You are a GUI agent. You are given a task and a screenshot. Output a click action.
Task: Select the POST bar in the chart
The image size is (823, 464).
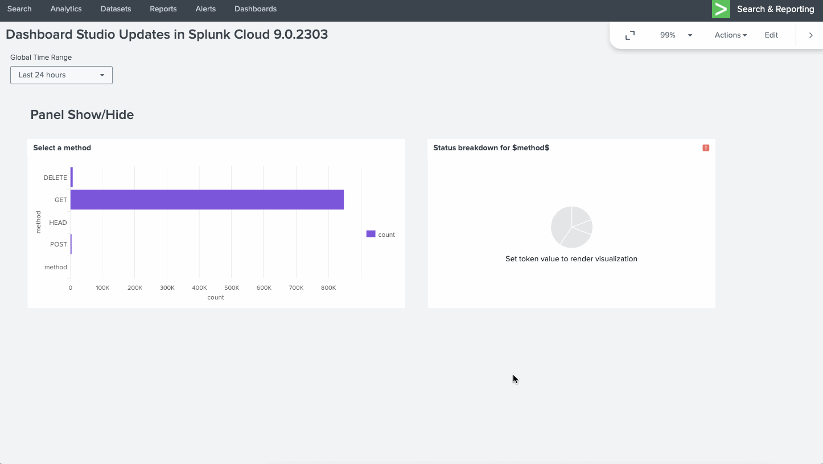[x=71, y=244]
